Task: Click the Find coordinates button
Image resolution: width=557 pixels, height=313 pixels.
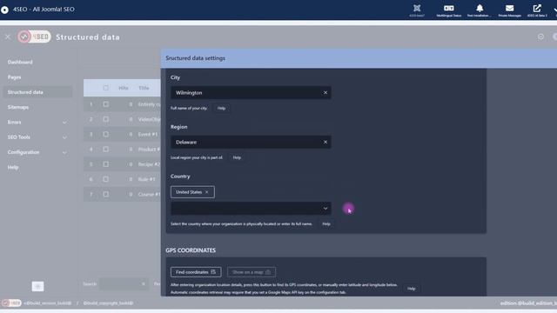Action: pos(196,272)
